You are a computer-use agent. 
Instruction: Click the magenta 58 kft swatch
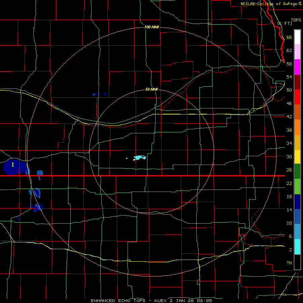point(297,67)
